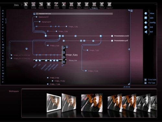Jump to letter M in the alphabet index
162x122 pixels.
(3, 45)
